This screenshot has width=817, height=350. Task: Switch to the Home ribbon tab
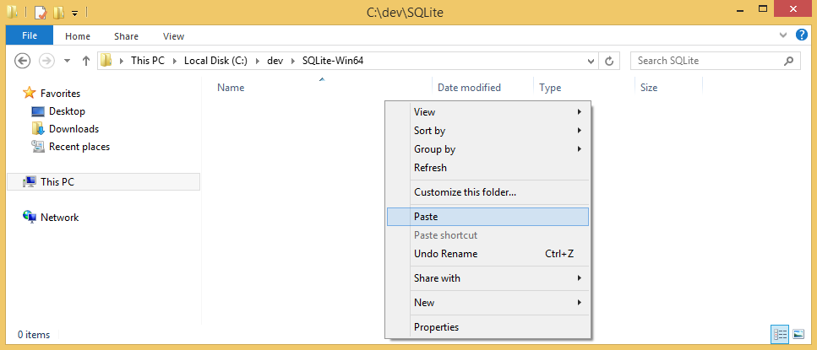(x=78, y=36)
